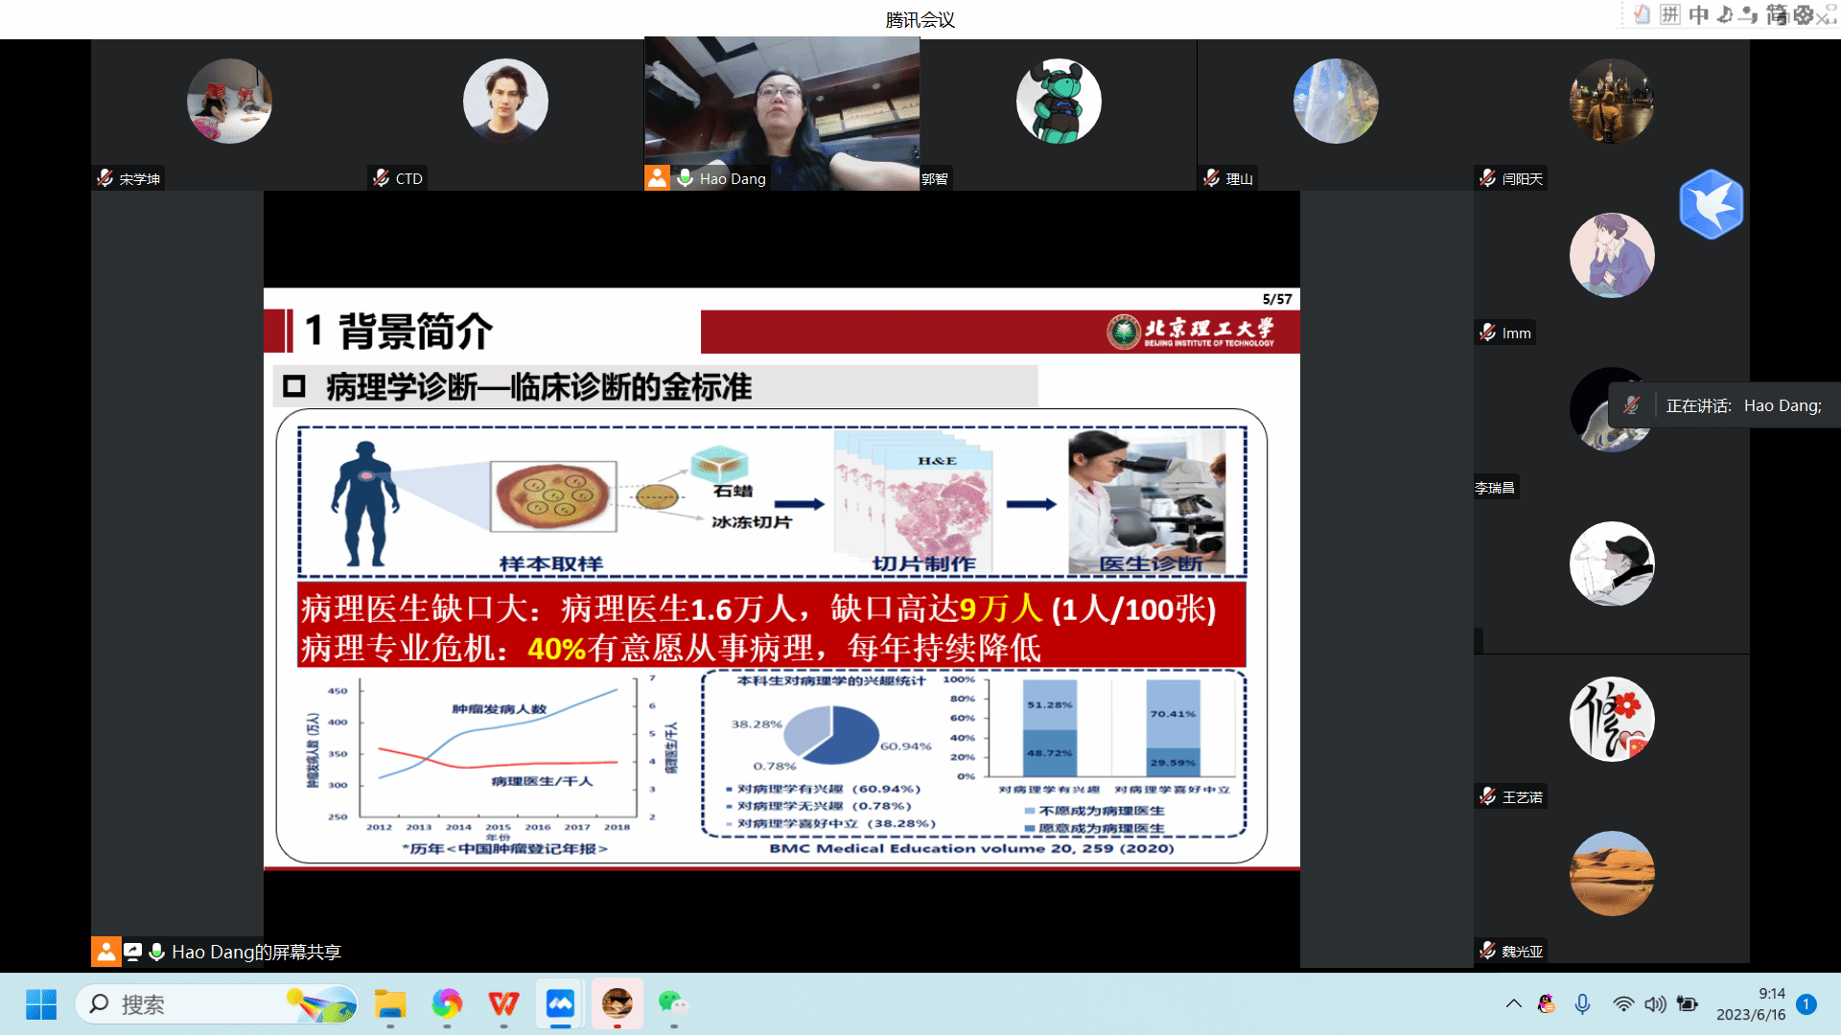The width and height of the screenshot is (1841, 1035).
Task: Click the colorful browser taskbar icon
Action: pyautogui.click(x=447, y=1003)
